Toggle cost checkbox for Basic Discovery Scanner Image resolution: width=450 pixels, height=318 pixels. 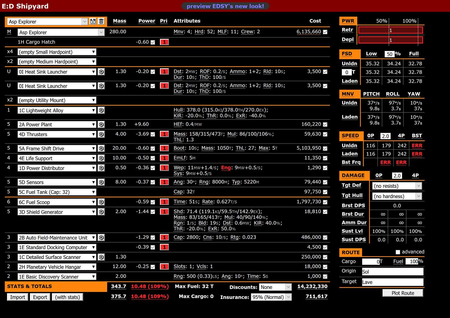[325, 277]
